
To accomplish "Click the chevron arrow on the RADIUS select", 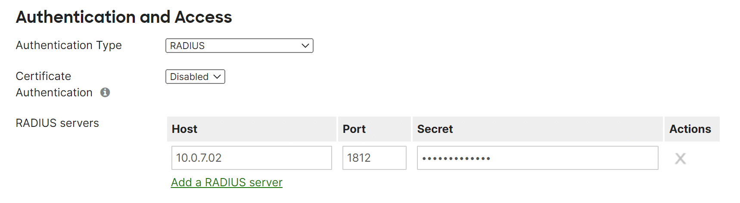I will point(305,46).
